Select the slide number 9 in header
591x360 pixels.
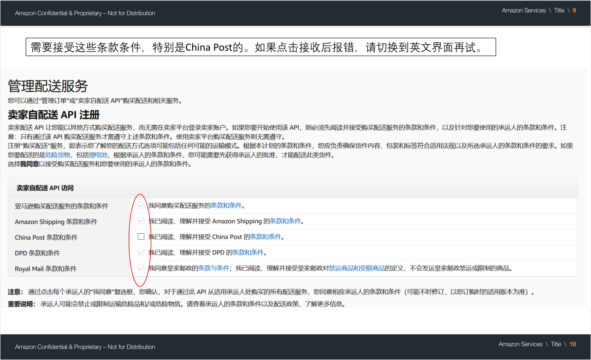click(x=574, y=11)
